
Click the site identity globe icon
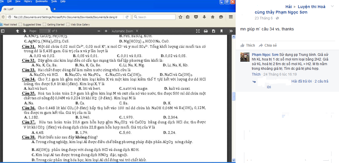tap(10, 17)
